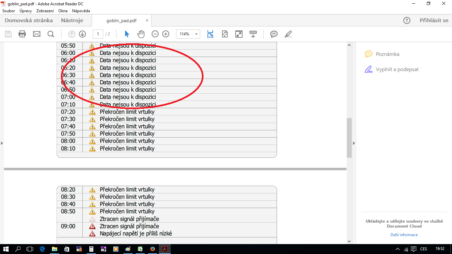Click the Přihlásit se sign-in button

434,21
